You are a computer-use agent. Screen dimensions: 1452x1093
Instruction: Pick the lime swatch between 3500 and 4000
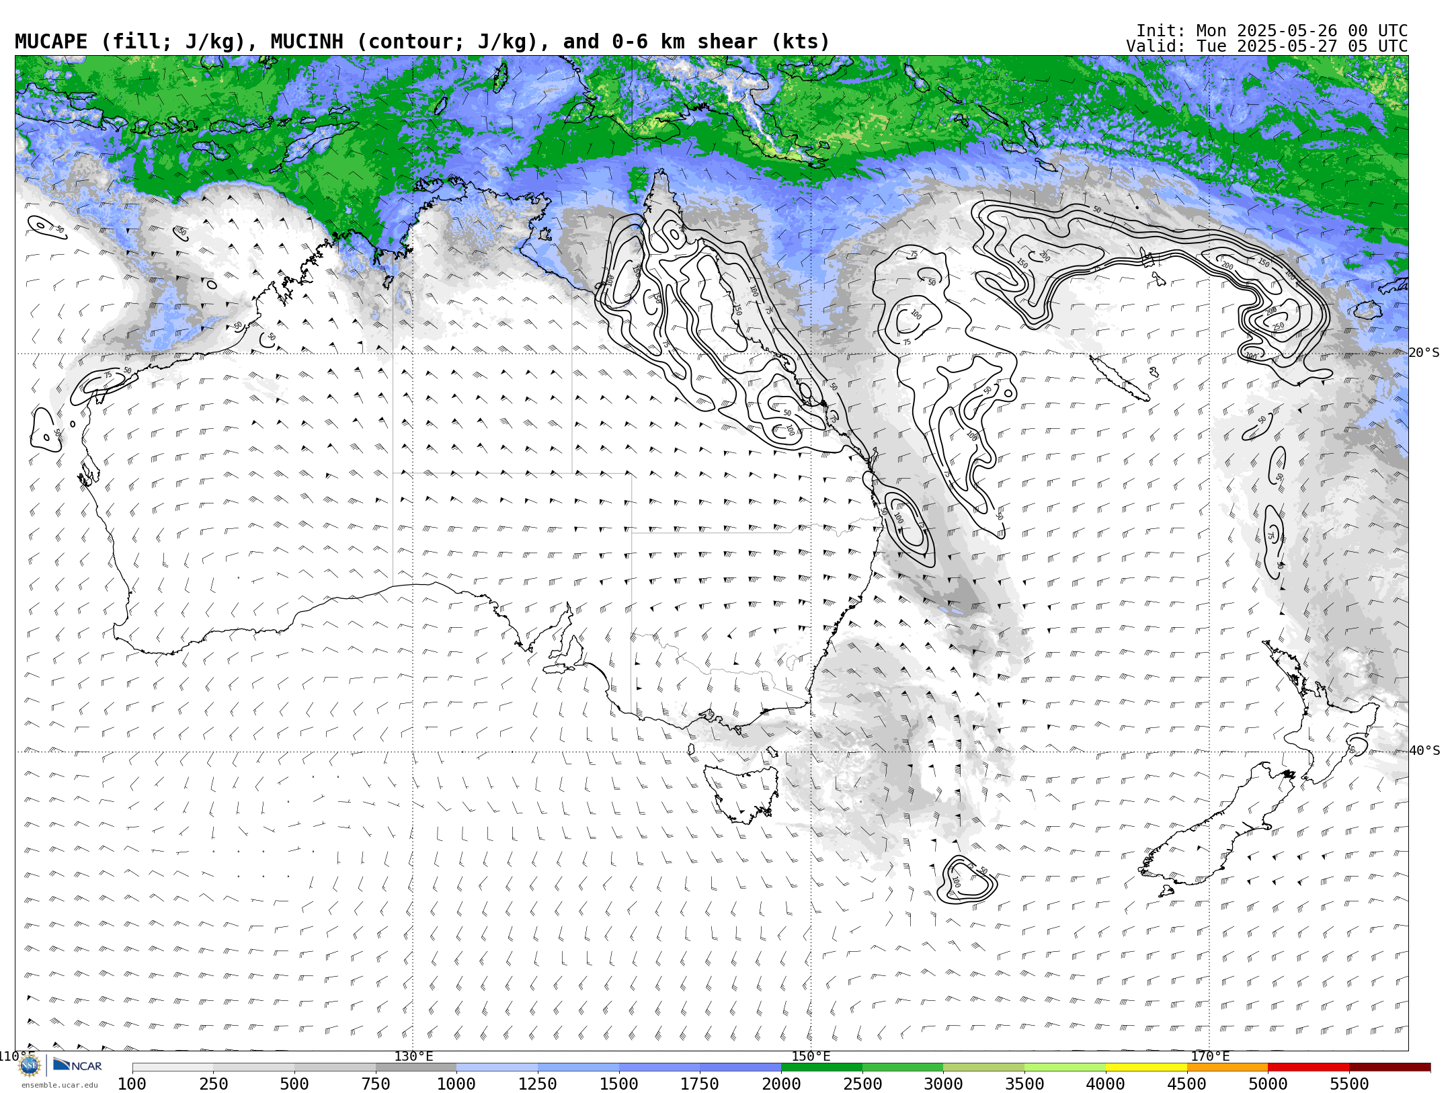[x=1065, y=1067]
